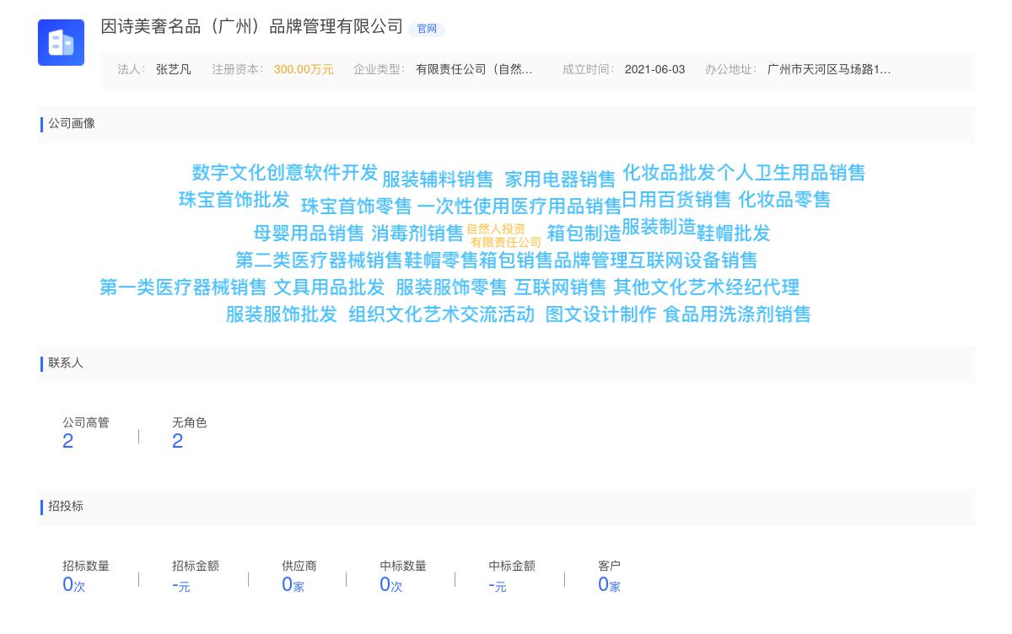Select tag 服装制造
The width and height of the screenshot is (1012, 634).
(x=659, y=228)
